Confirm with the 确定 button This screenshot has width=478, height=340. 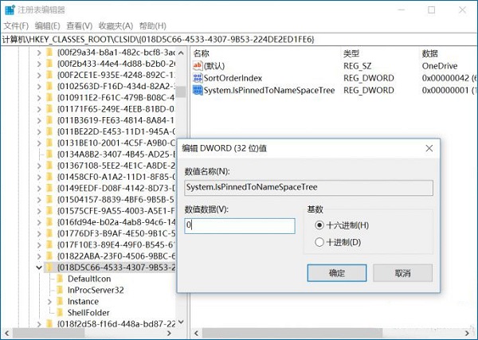(337, 273)
